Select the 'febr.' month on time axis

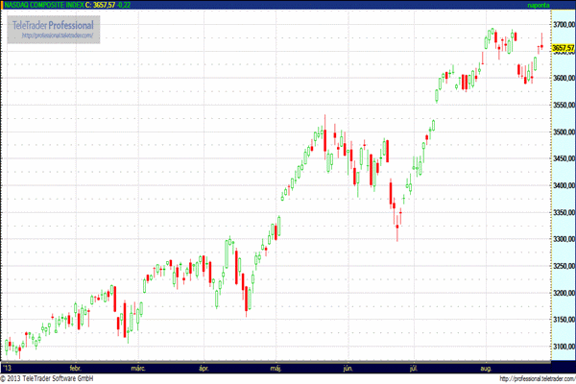pyautogui.click(x=75, y=367)
